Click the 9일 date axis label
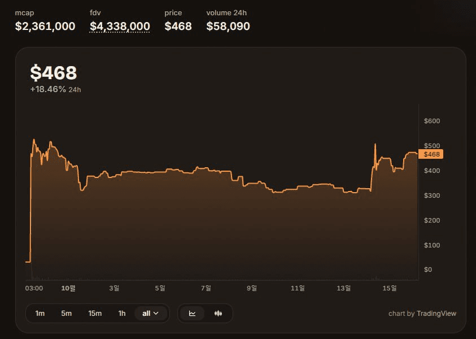The width and height of the screenshot is (476, 339). click(252, 288)
